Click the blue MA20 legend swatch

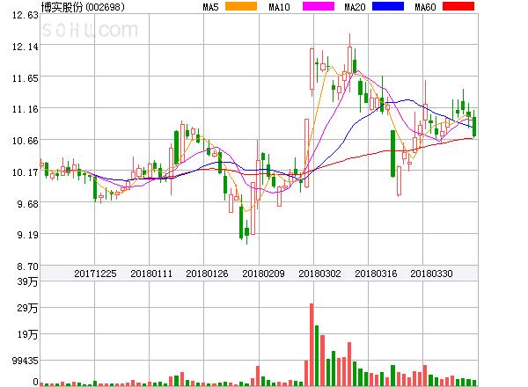[x=388, y=6]
